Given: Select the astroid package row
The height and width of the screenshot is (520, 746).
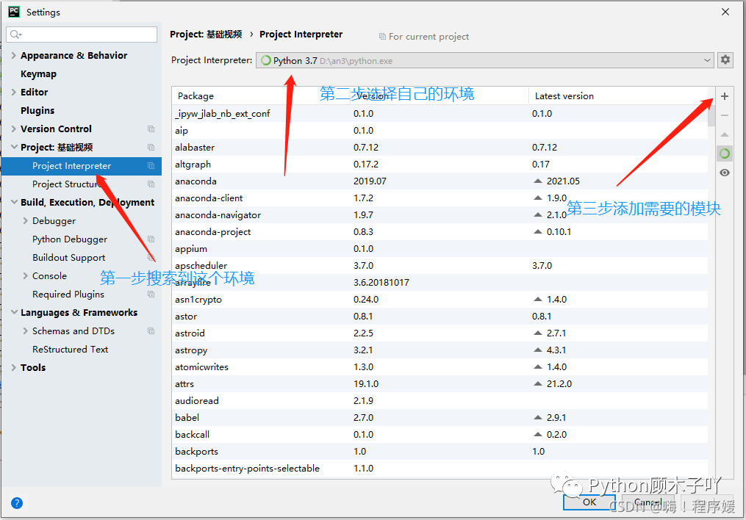Looking at the screenshot, I should click(x=440, y=333).
